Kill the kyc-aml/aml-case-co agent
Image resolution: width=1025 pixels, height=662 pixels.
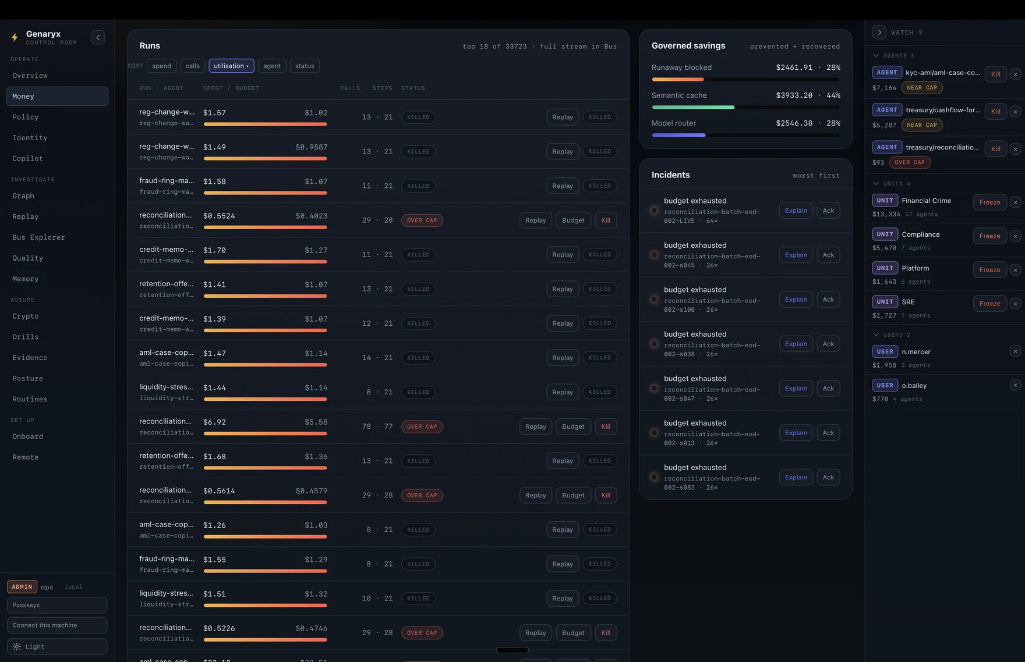(996, 74)
